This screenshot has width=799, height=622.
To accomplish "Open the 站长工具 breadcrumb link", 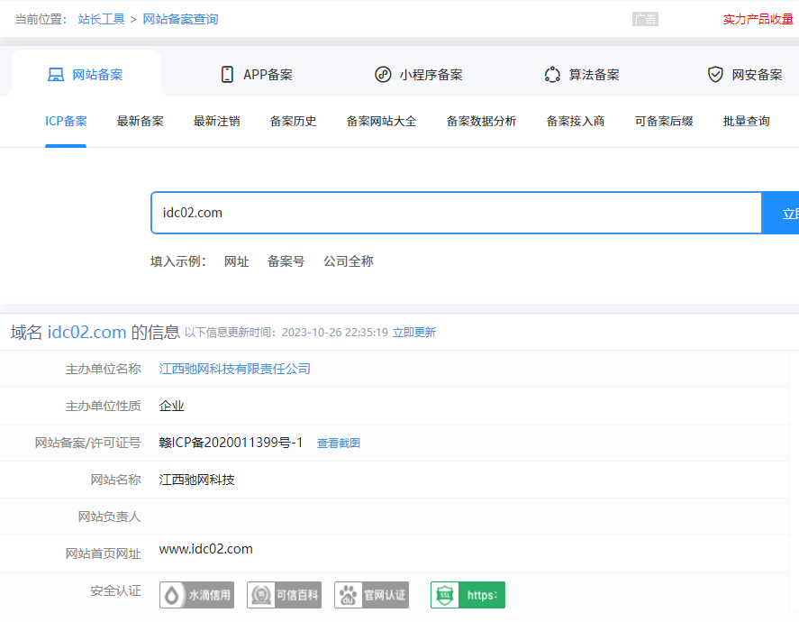I will 102,19.
